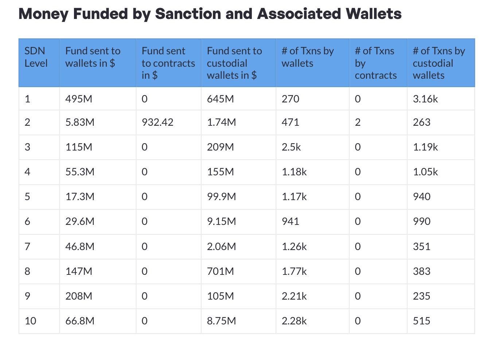Select the "Fund sent to custodial wallets in $" header

[x=234, y=63]
